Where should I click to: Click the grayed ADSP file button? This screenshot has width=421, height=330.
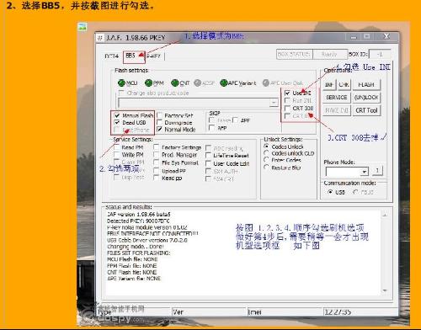tap(198, 82)
